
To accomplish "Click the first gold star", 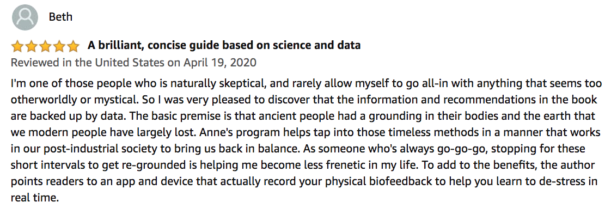I will click(18, 46).
